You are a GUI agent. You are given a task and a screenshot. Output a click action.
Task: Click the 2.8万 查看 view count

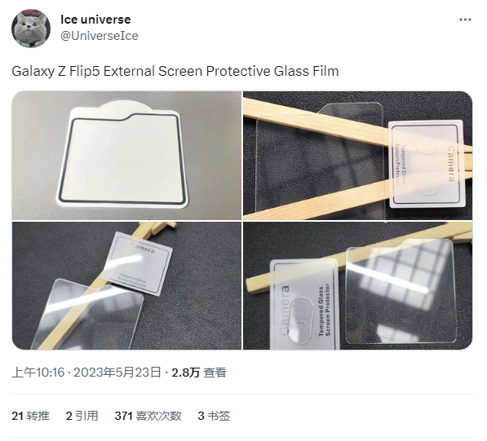(199, 373)
